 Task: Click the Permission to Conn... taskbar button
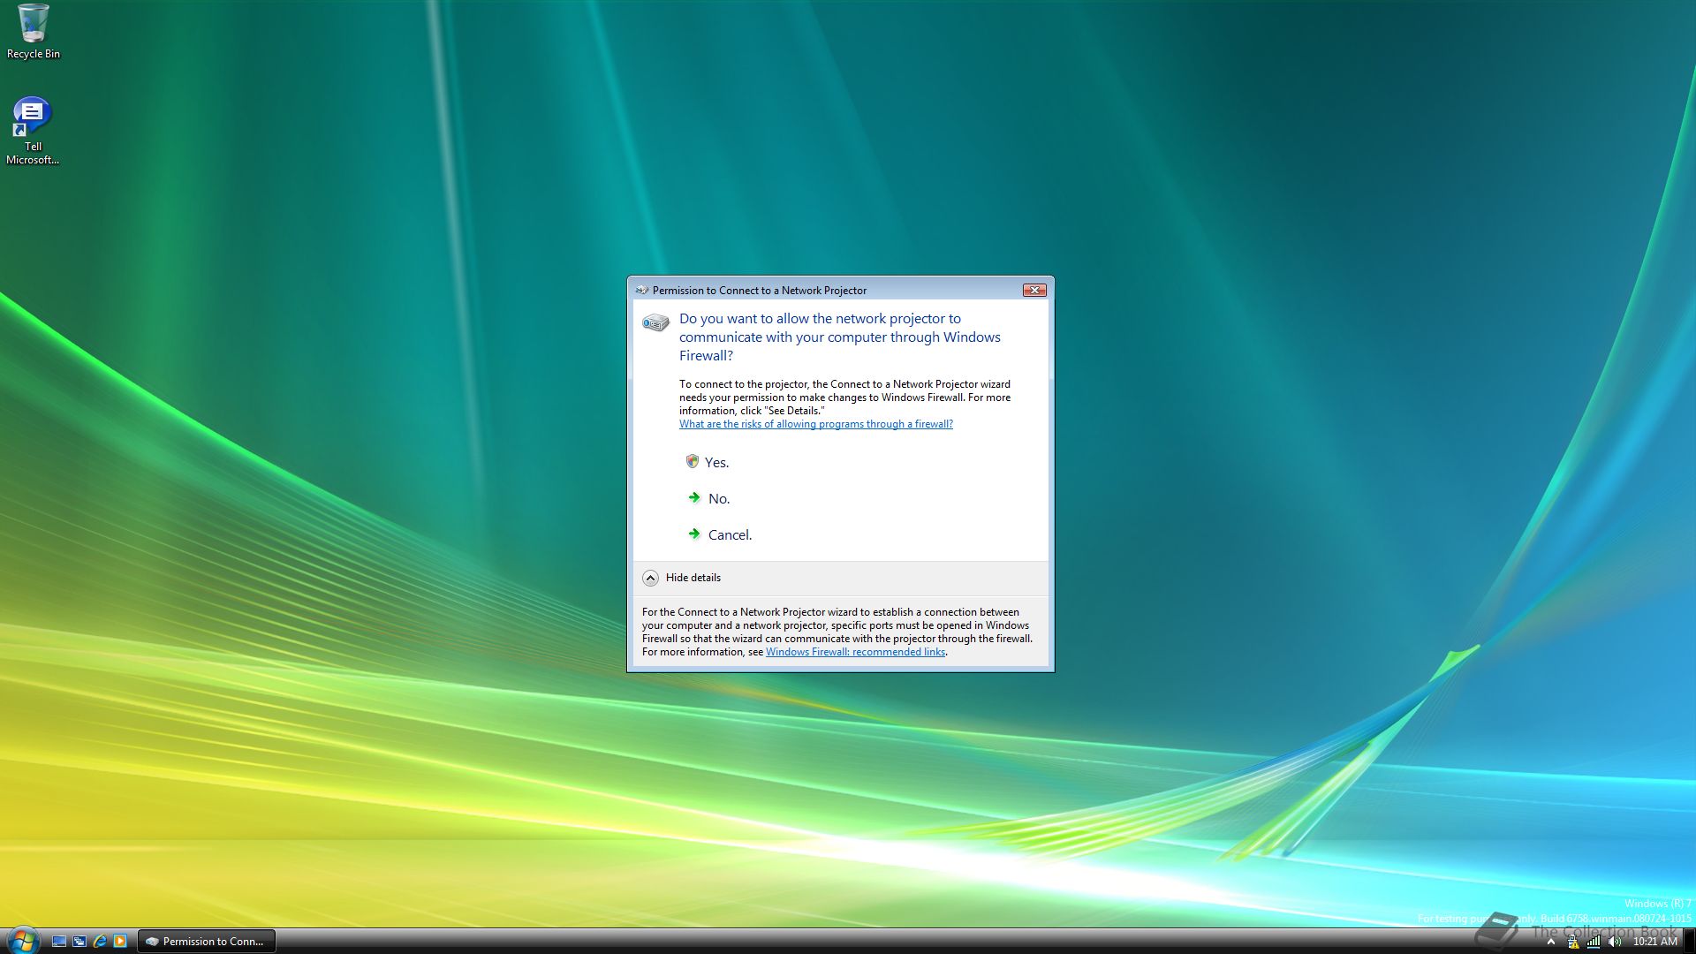[x=207, y=941]
